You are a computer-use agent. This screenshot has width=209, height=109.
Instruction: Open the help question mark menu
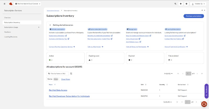187,4
